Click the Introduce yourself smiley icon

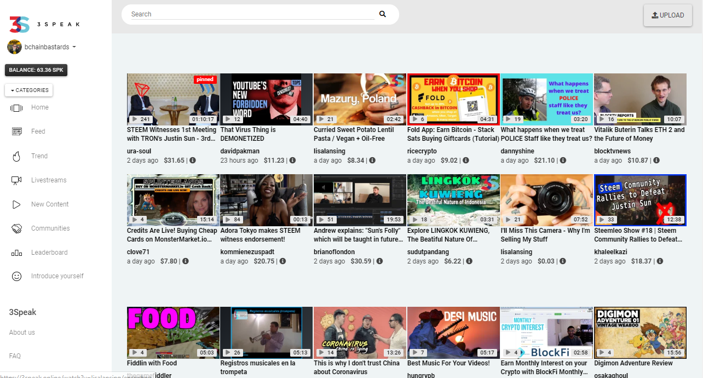[16, 277]
